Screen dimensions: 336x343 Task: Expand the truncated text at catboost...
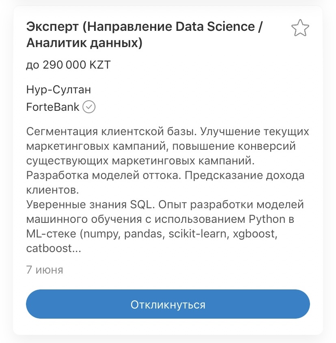54,248
